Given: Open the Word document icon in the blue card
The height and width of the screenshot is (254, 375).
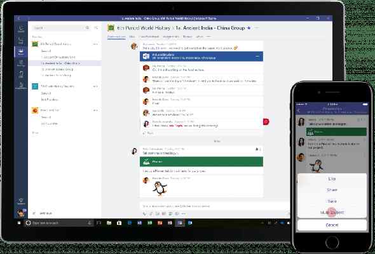Looking at the screenshot, I should pos(146,57).
